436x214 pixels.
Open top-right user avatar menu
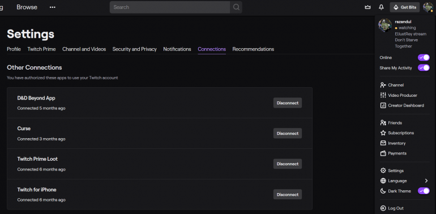[428, 7]
